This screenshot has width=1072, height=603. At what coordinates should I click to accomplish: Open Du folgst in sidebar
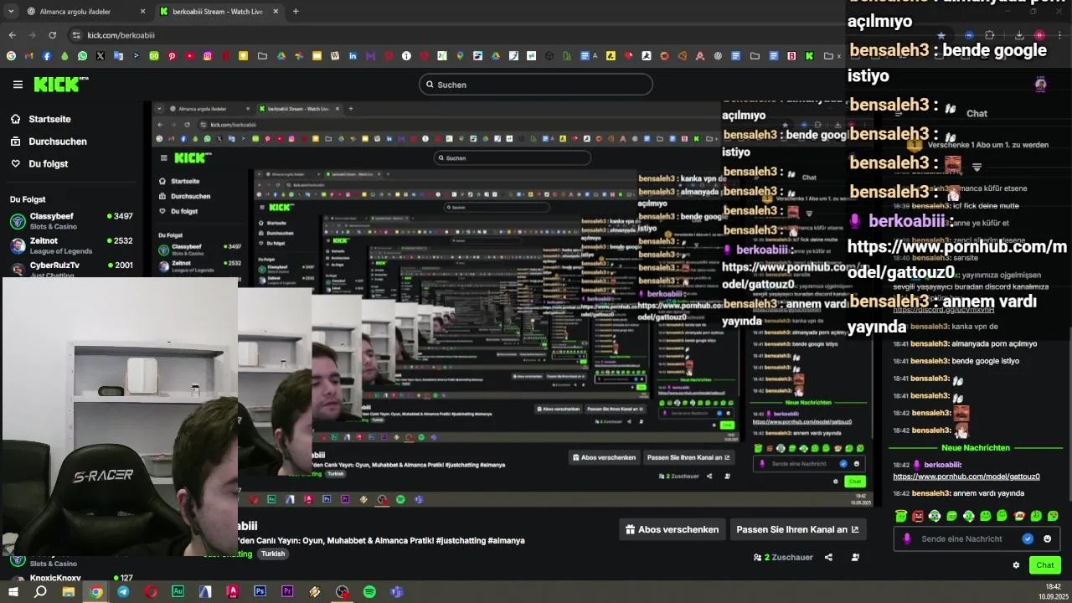(x=48, y=164)
